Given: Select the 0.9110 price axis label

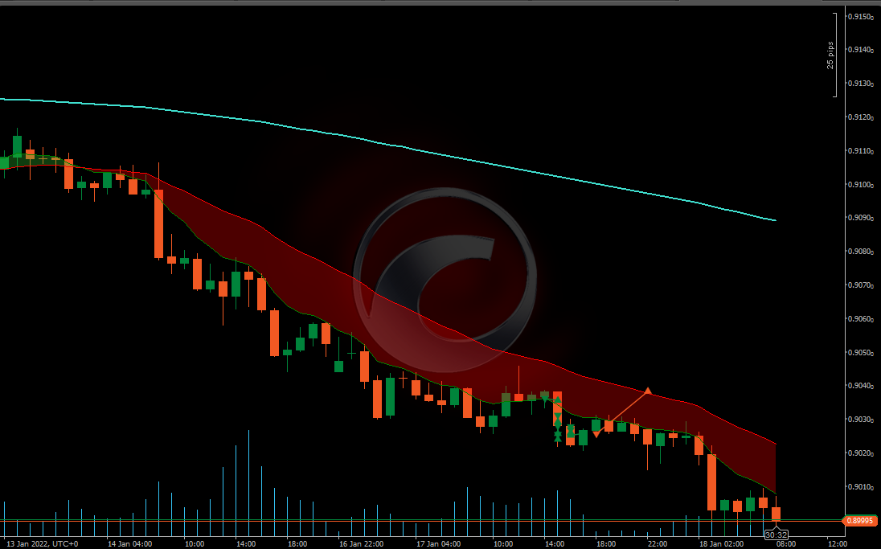Looking at the screenshot, I should (860, 151).
